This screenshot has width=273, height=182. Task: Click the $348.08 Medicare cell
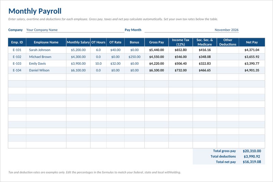(205, 57)
